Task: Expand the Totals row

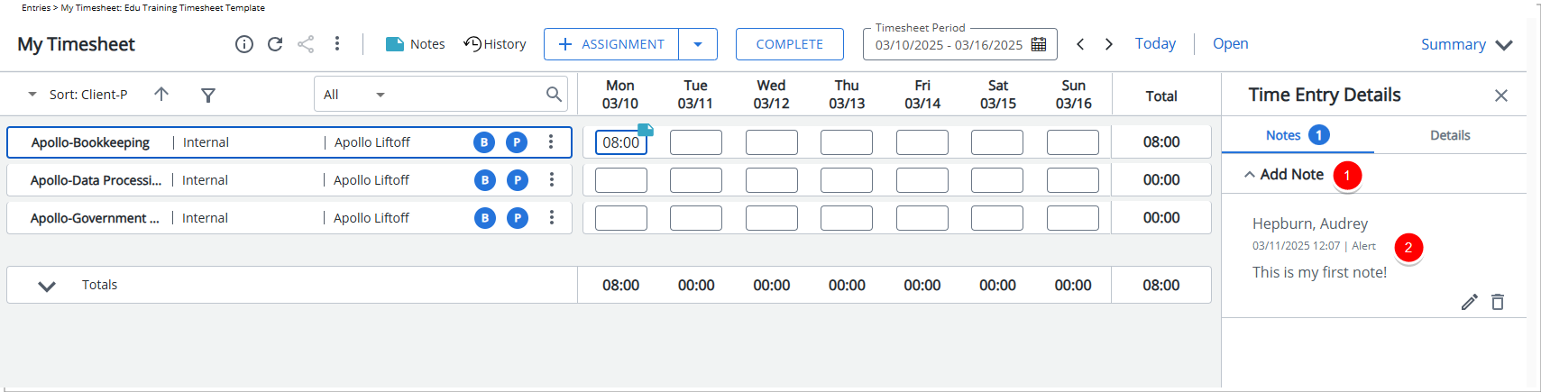Action: pos(47,286)
